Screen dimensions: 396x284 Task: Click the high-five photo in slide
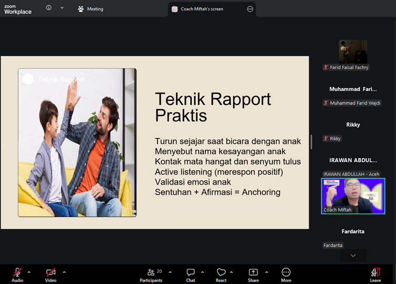[77, 143]
